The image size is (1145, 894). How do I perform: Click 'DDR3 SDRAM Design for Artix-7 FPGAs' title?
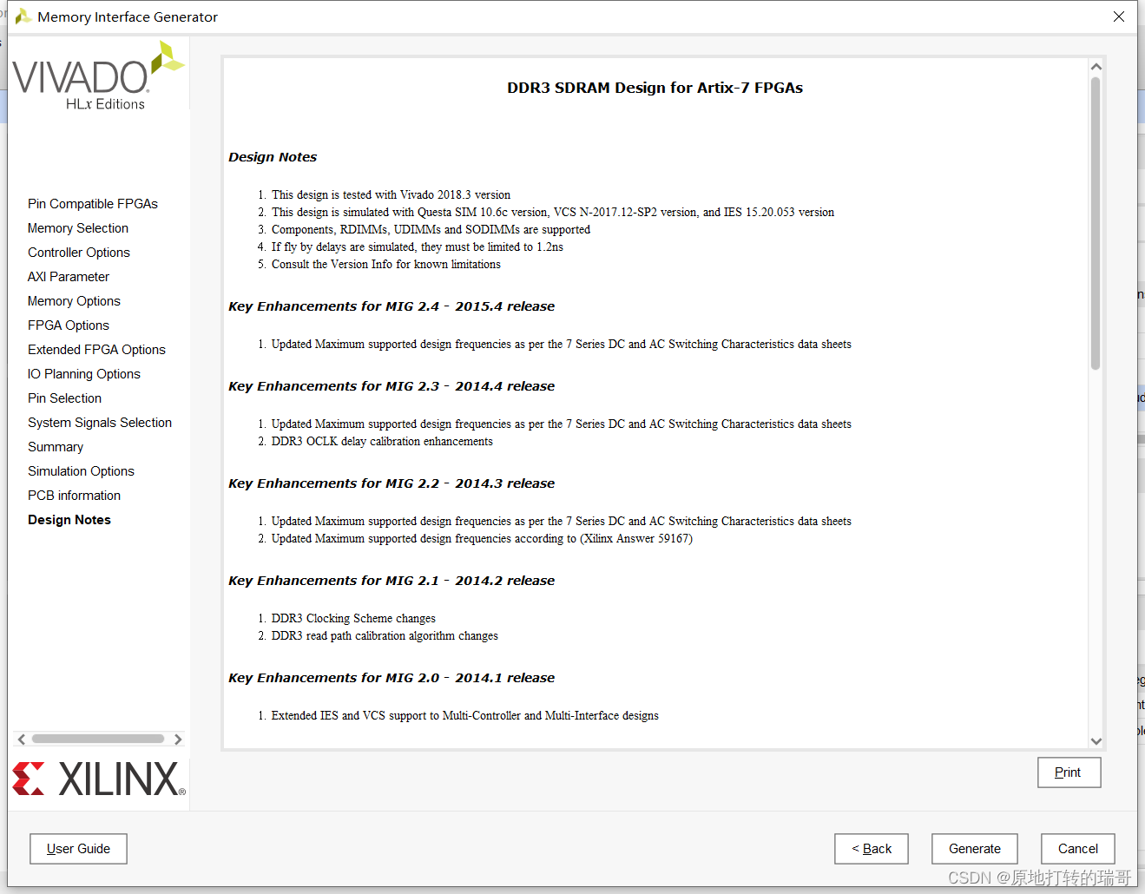coord(655,88)
